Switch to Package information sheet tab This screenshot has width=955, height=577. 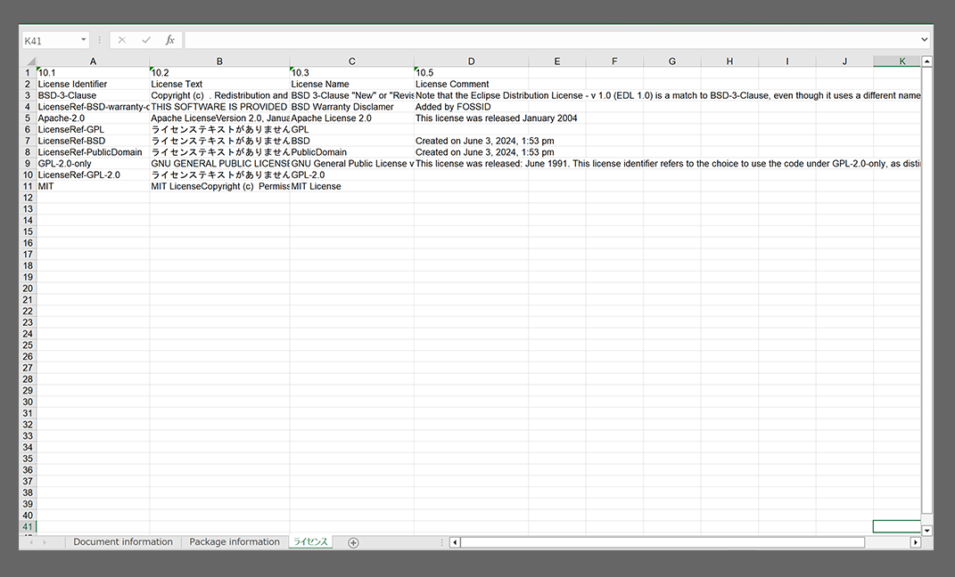(235, 541)
